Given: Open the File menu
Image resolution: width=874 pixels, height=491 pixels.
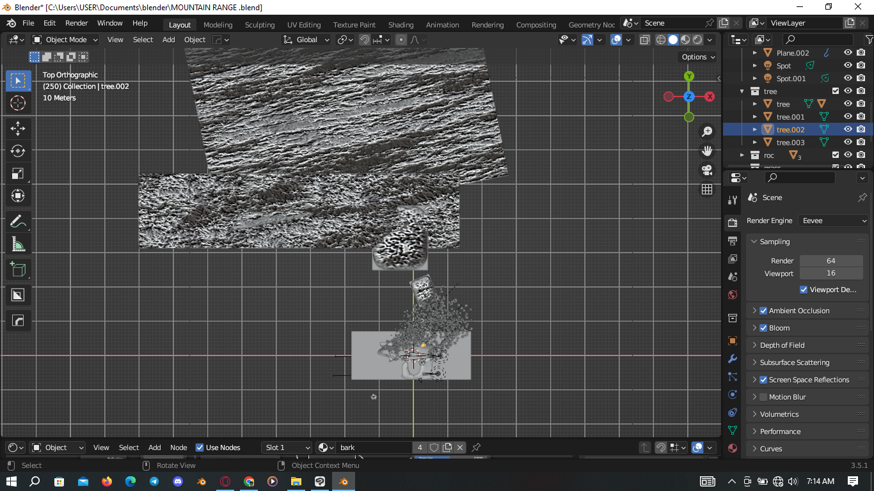Looking at the screenshot, I should [x=28, y=23].
